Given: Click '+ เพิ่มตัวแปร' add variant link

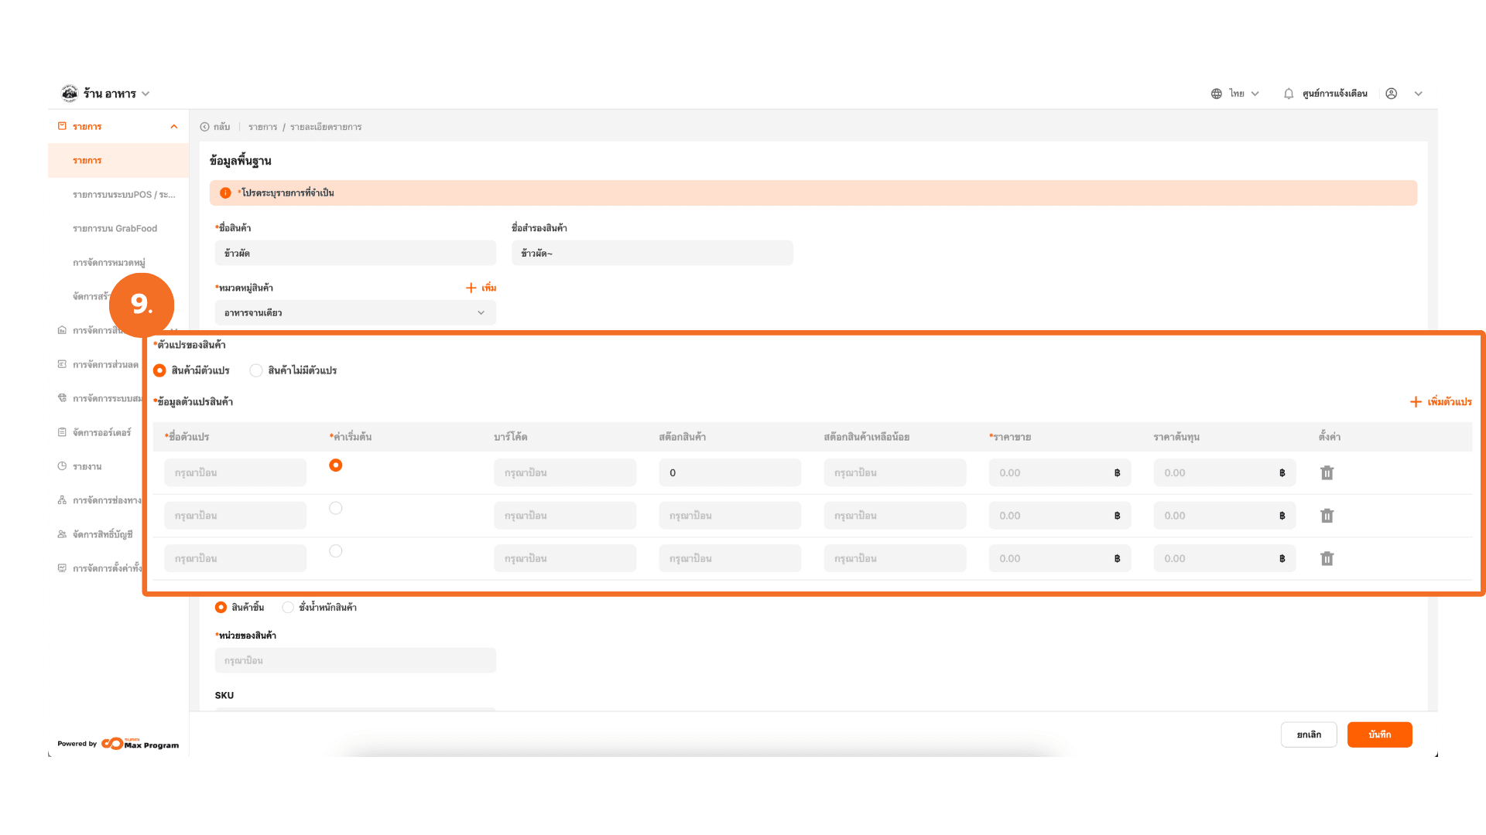Looking at the screenshot, I should (x=1440, y=402).
